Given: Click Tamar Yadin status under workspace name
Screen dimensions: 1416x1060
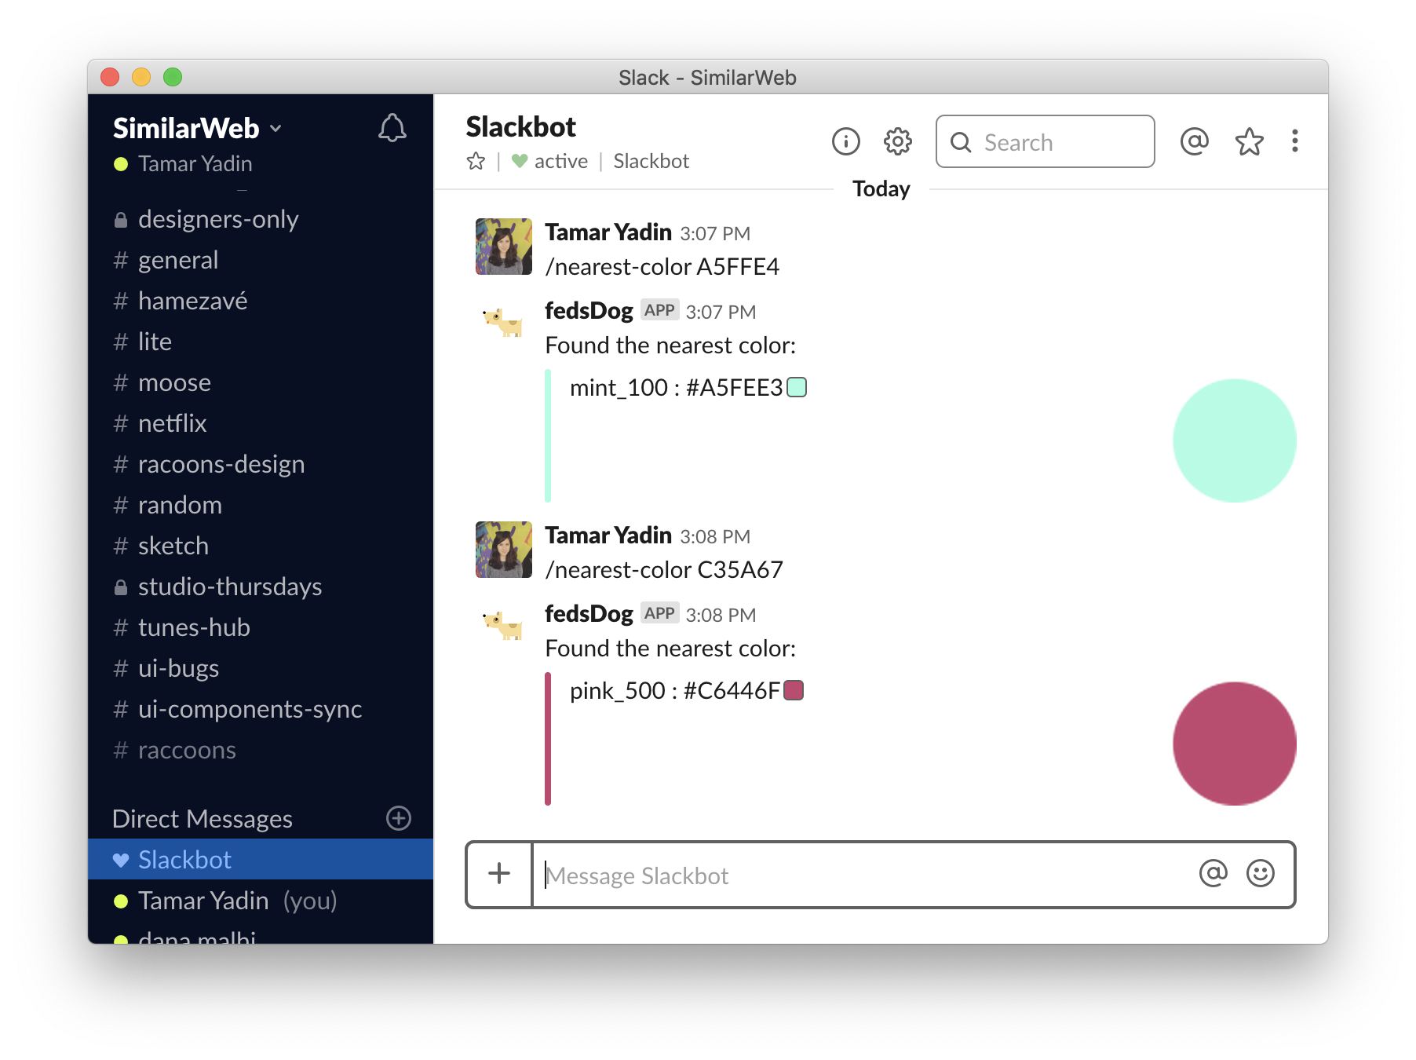Looking at the screenshot, I should pos(184,164).
